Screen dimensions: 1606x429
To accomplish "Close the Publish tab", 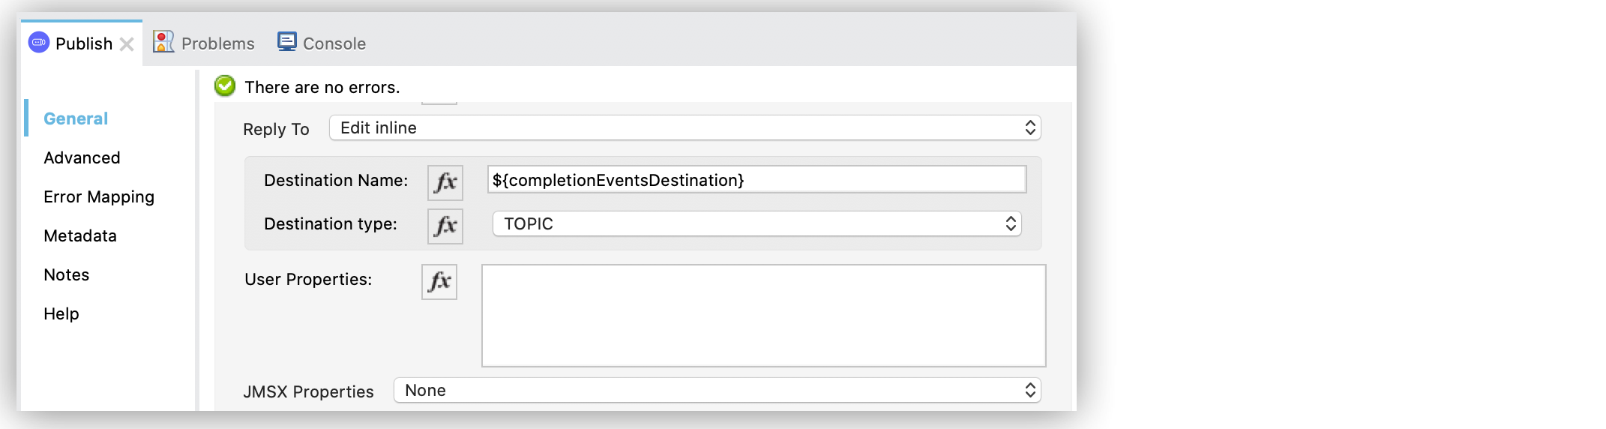I will click(127, 44).
